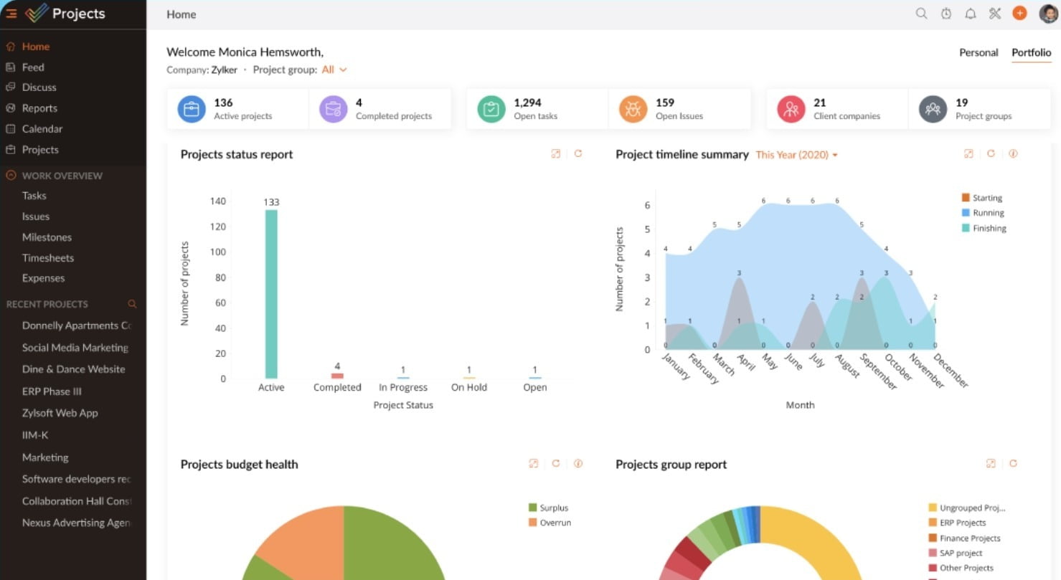The height and width of the screenshot is (580, 1061).
Task: Refresh the Projects group report
Action: point(1013,463)
